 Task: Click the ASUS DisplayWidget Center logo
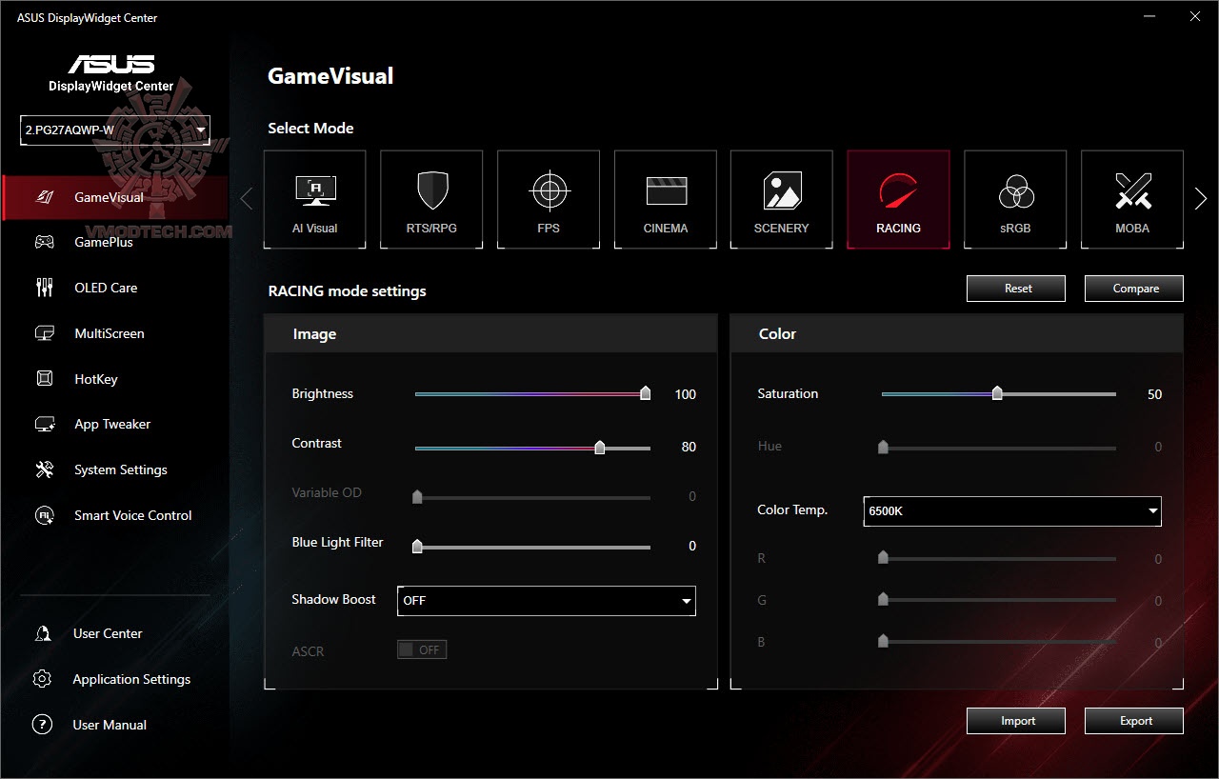pos(111,73)
